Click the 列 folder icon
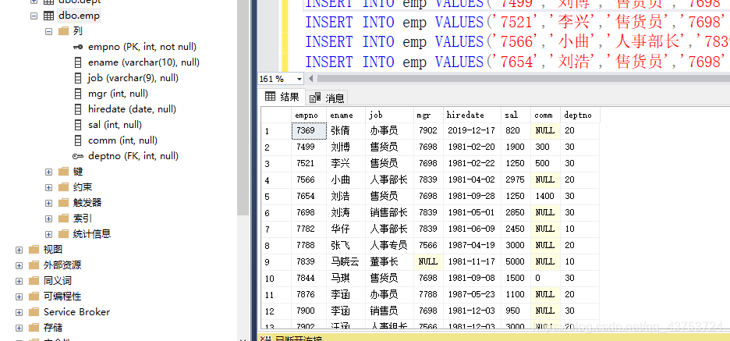Viewport: 730px width, 341px height. tap(63, 31)
